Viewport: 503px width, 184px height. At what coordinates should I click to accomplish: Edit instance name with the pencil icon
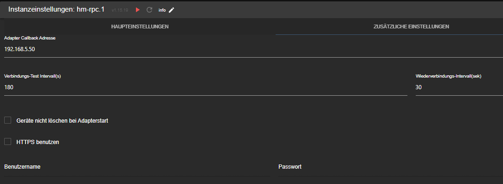click(172, 10)
